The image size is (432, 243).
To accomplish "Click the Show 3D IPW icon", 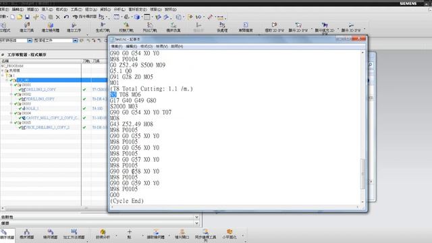I will pyautogui.click(x=351, y=27).
